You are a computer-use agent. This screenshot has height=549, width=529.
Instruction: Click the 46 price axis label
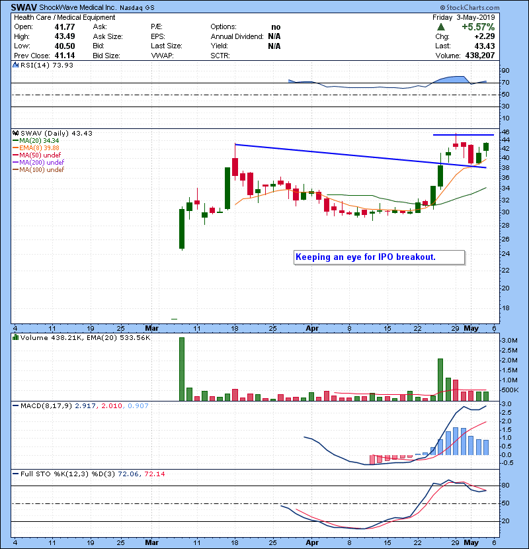pyautogui.click(x=506, y=132)
